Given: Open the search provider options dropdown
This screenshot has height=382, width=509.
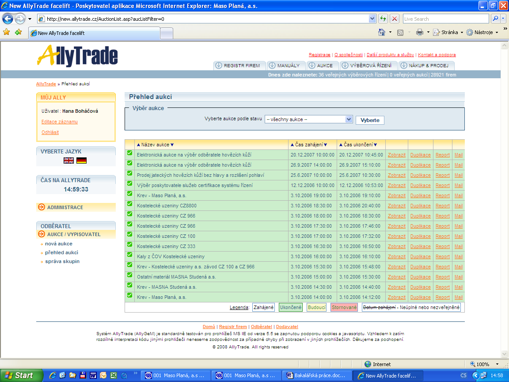Looking at the screenshot, I should pyautogui.click(x=504, y=19).
